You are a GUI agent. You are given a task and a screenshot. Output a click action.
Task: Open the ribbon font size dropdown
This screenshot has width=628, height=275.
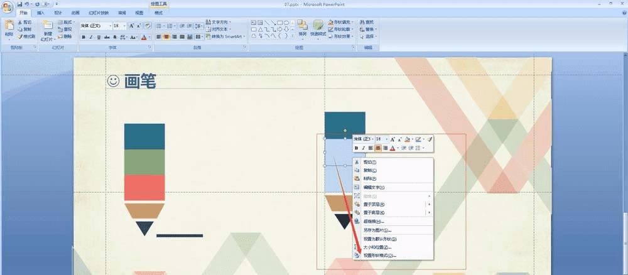pyautogui.click(x=124, y=26)
